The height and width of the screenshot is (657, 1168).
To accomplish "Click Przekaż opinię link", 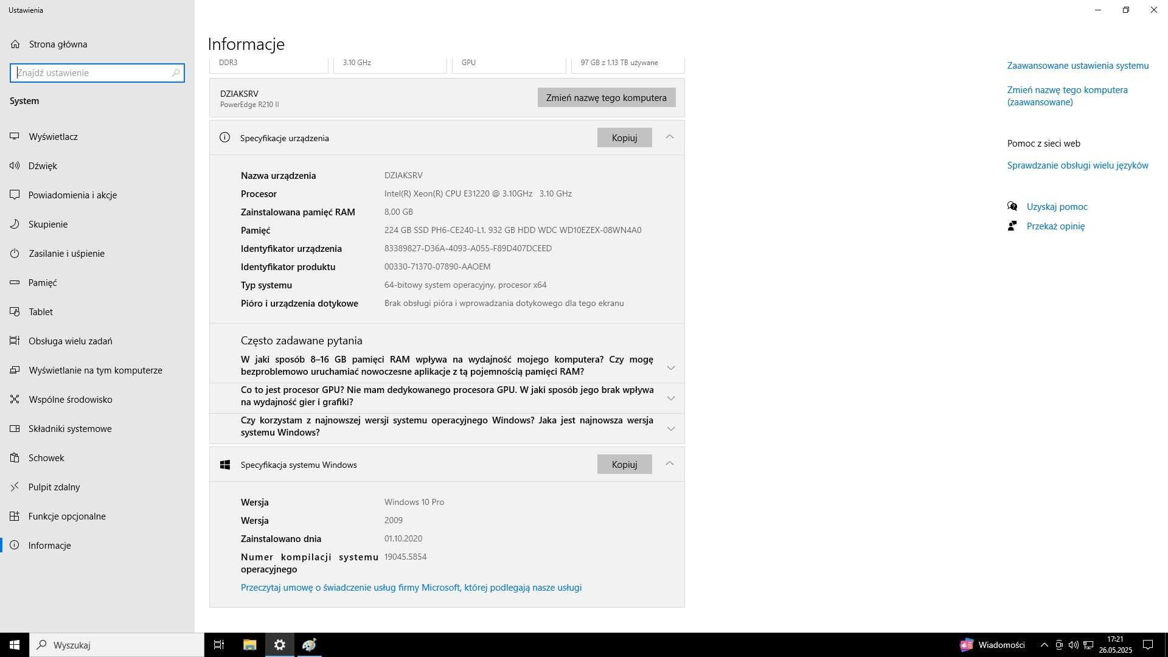I will tap(1055, 226).
